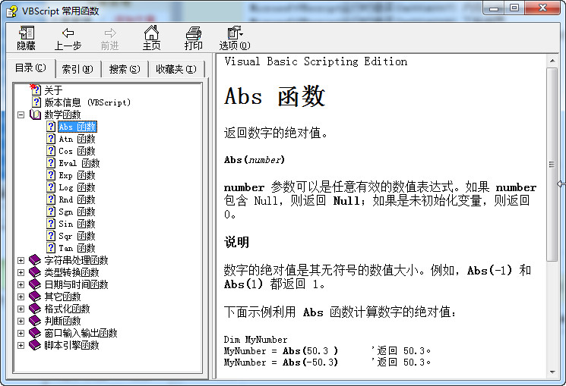Open the 关于 topic label
566x386 pixels.
coord(53,90)
